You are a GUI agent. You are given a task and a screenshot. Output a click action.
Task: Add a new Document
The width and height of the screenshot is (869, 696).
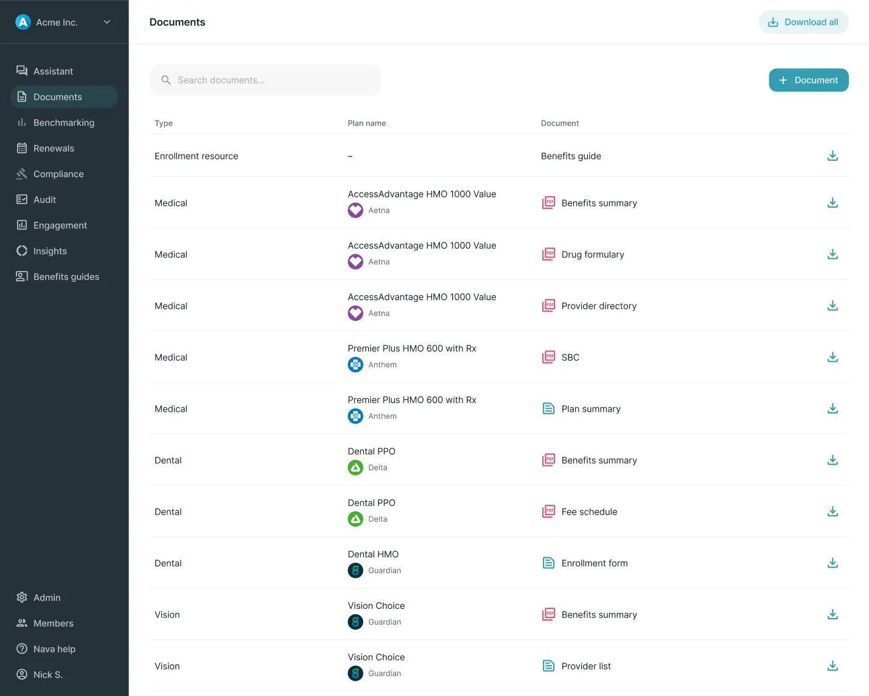coord(808,80)
